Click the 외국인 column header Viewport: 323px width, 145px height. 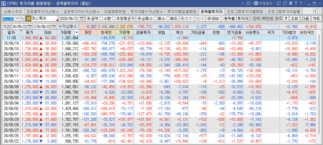106,32
